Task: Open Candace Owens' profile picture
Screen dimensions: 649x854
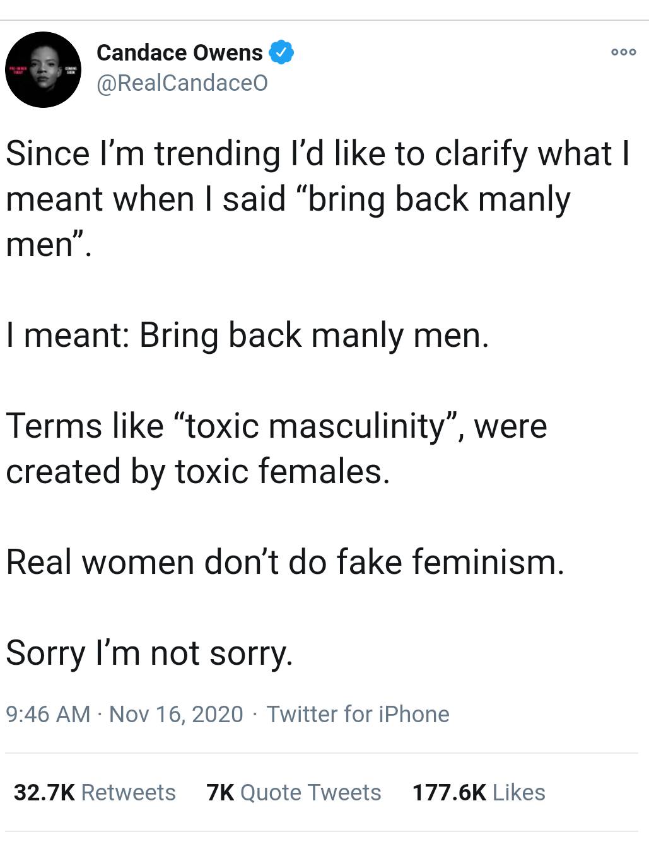Action: pyautogui.click(x=43, y=69)
